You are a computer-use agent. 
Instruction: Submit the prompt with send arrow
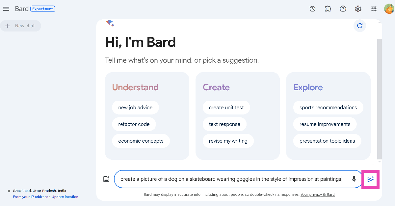[x=371, y=179]
